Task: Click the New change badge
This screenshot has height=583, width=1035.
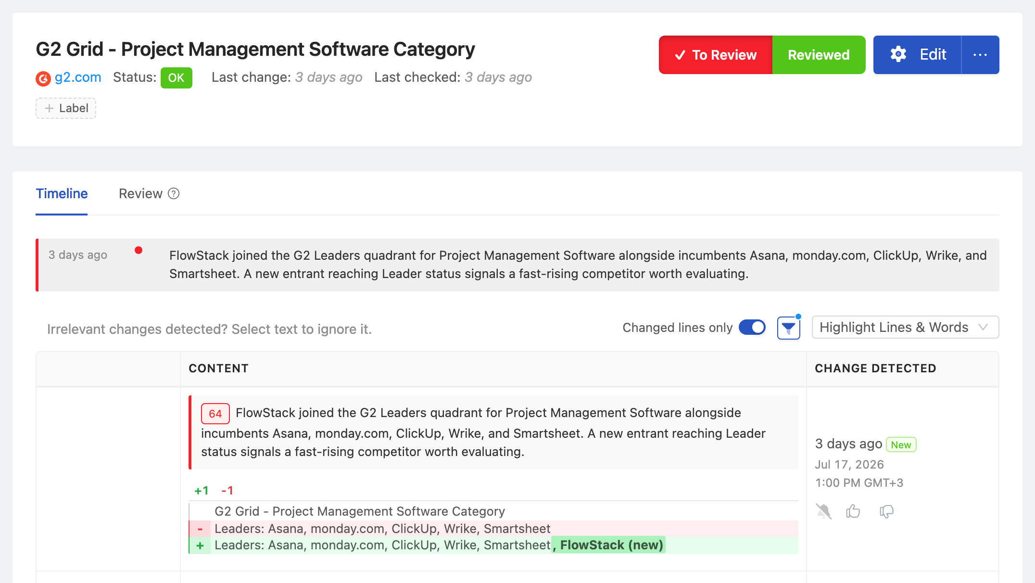Action: tap(901, 444)
